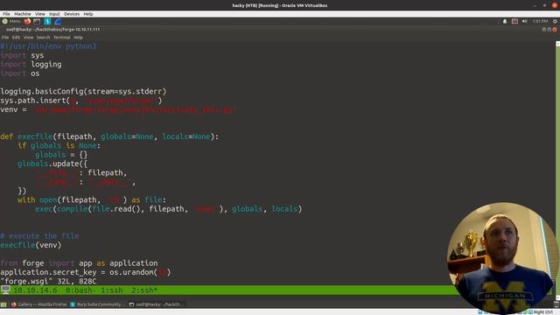Close the terminal window with the orange button

[555, 30]
